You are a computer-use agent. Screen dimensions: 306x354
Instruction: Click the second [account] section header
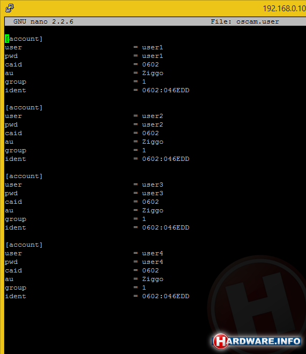click(x=24, y=107)
